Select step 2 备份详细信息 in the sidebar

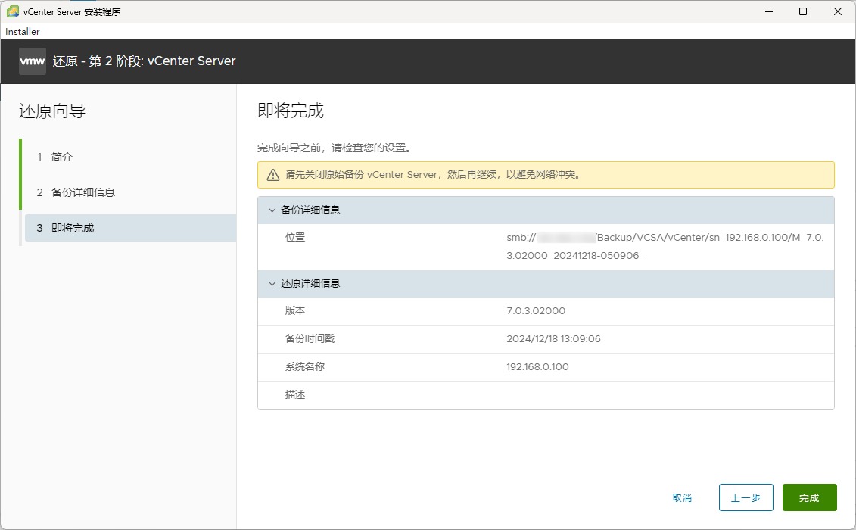pyautogui.click(x=82, y=192)
